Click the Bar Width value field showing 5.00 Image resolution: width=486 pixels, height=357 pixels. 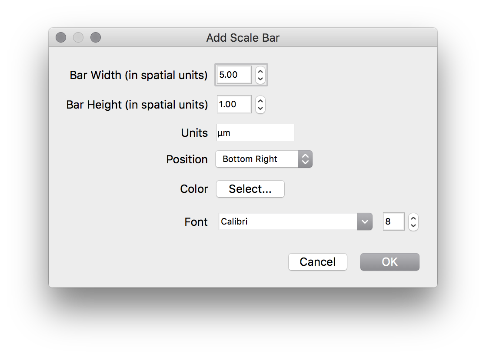[233, 75]
